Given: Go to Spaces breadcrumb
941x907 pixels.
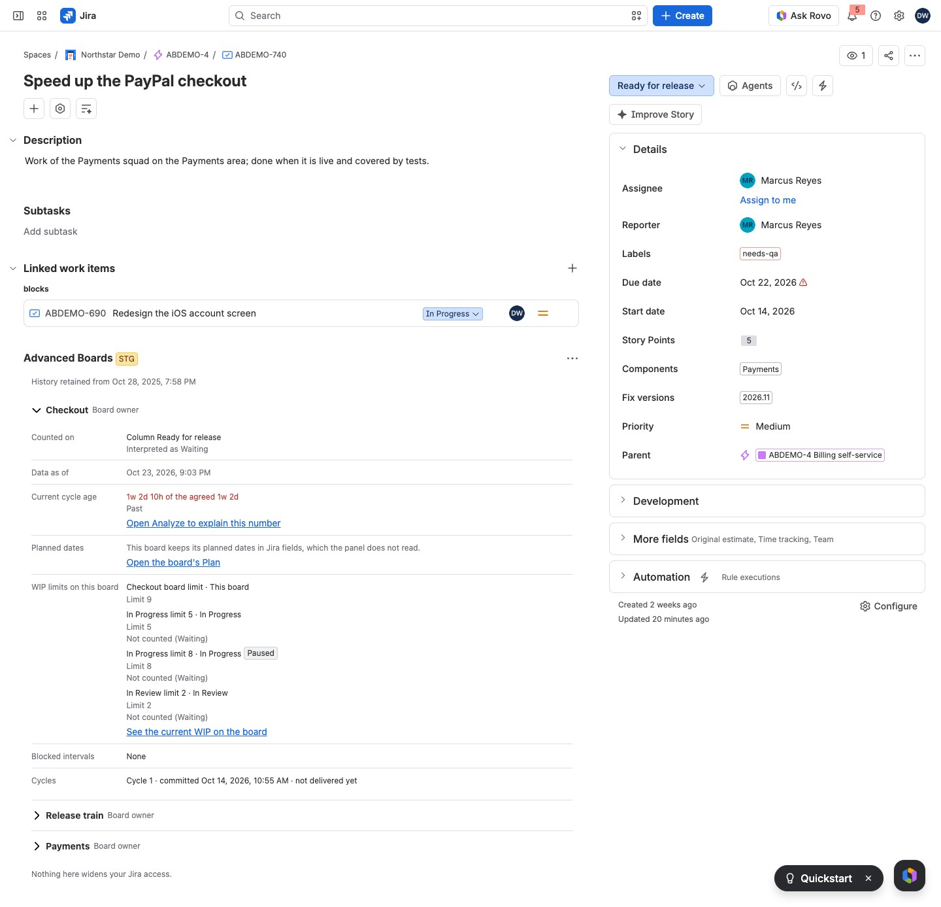Looking at the screenshot, I should 37,55.
